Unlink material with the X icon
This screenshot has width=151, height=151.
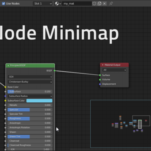click(105, 3)
